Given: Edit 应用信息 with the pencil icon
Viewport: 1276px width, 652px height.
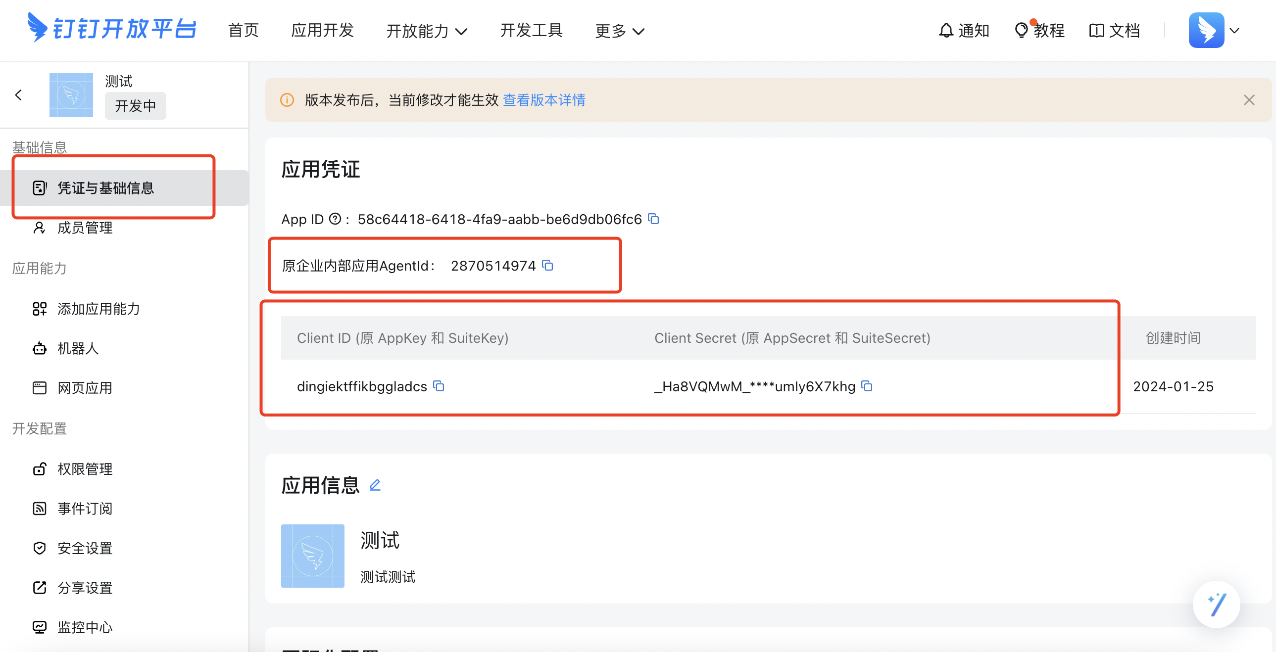Looking at the screenshot, I should tap(375, 485).
